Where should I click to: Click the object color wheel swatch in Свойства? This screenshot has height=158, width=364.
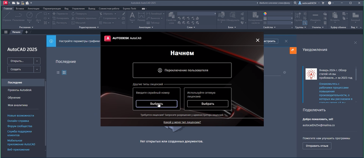[265, 14]
